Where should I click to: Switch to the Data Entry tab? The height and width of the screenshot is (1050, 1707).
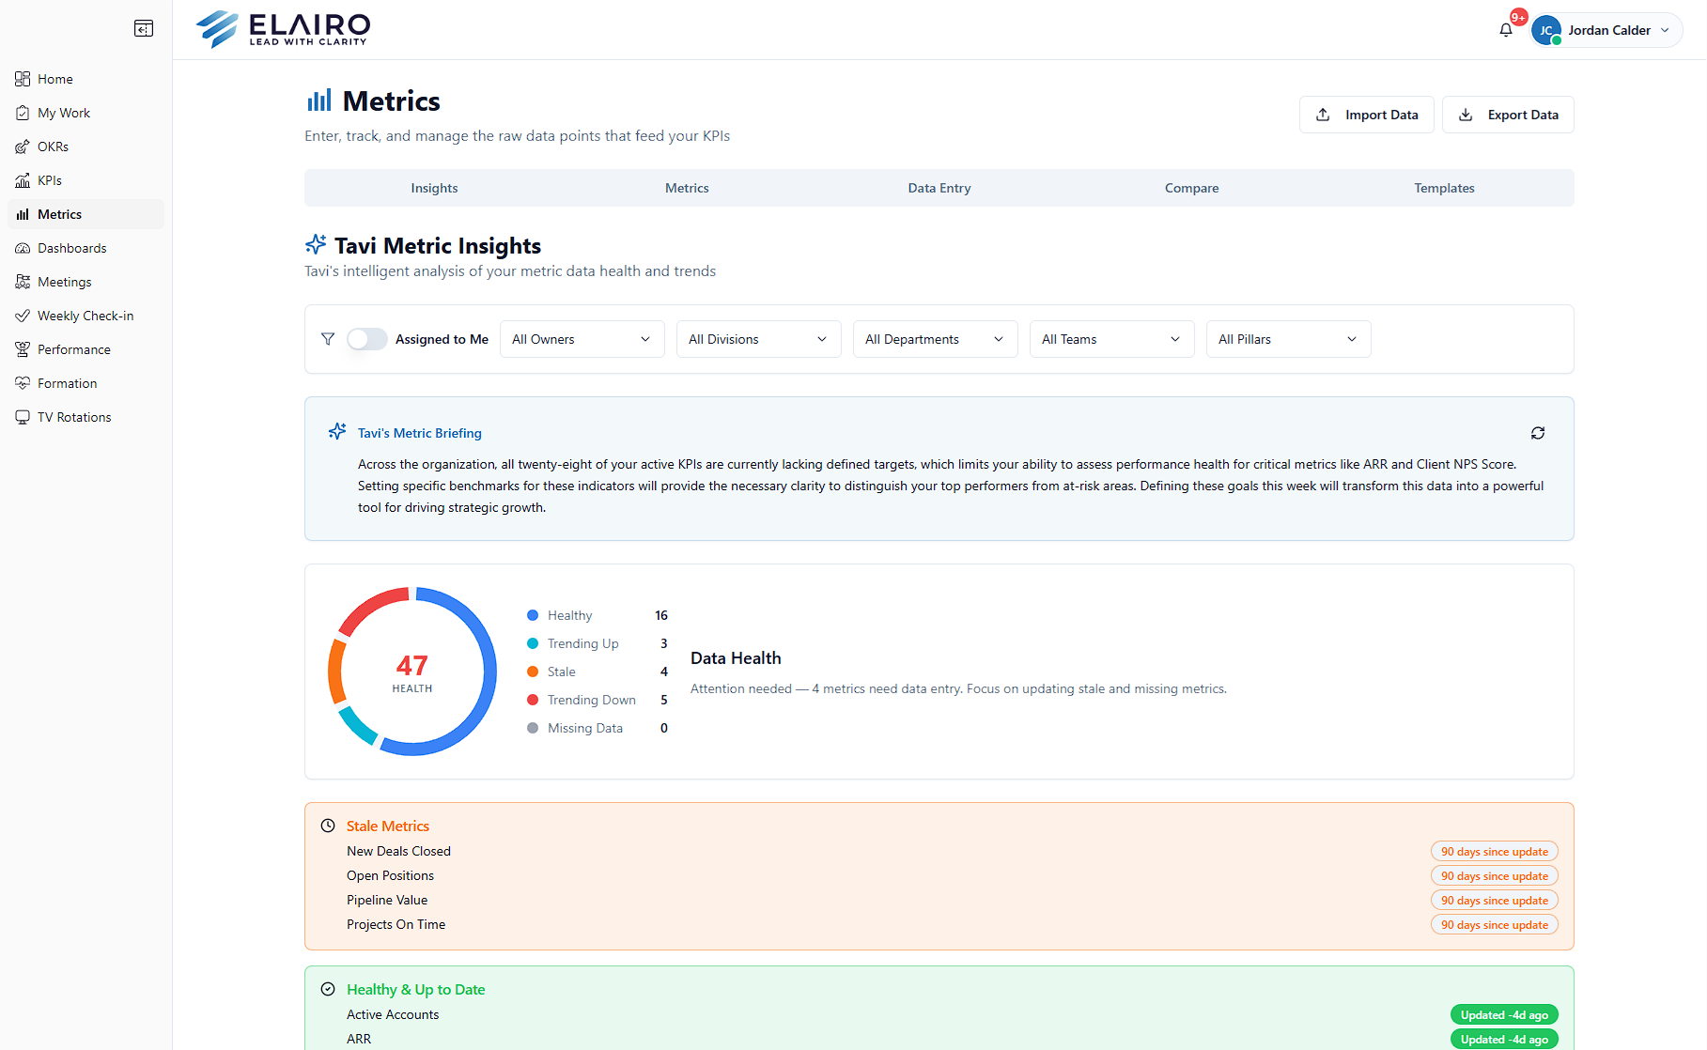click(x=939, y=188)
